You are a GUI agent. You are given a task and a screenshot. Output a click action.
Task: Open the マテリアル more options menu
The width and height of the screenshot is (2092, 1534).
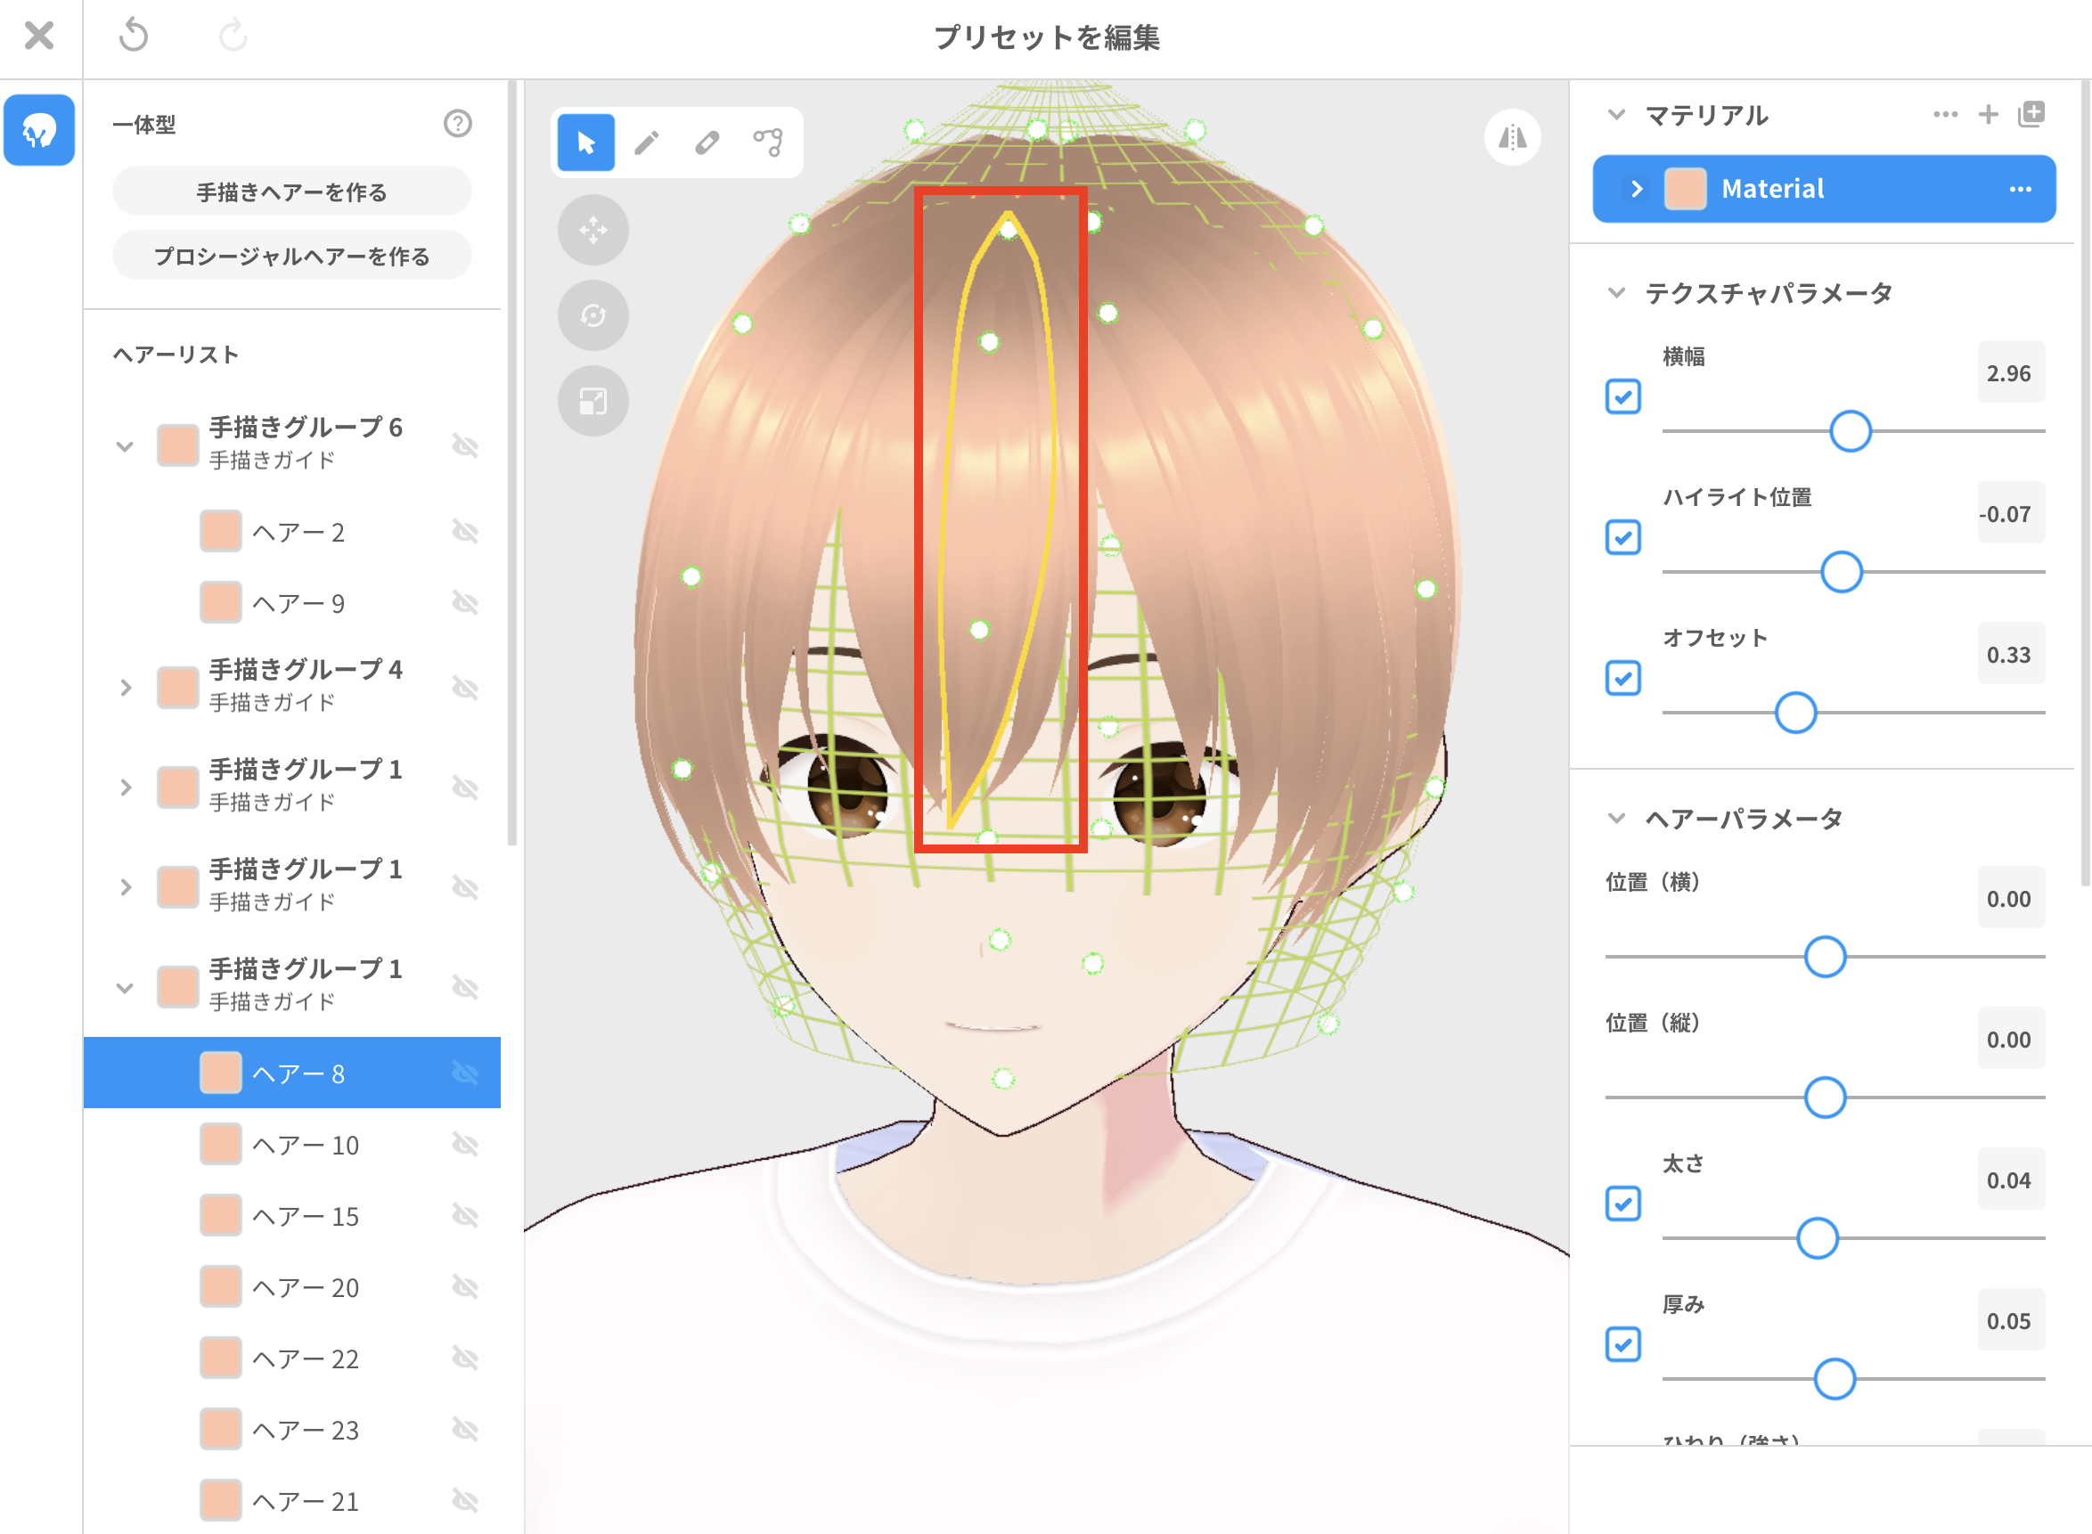click(x=1945, y=114)
